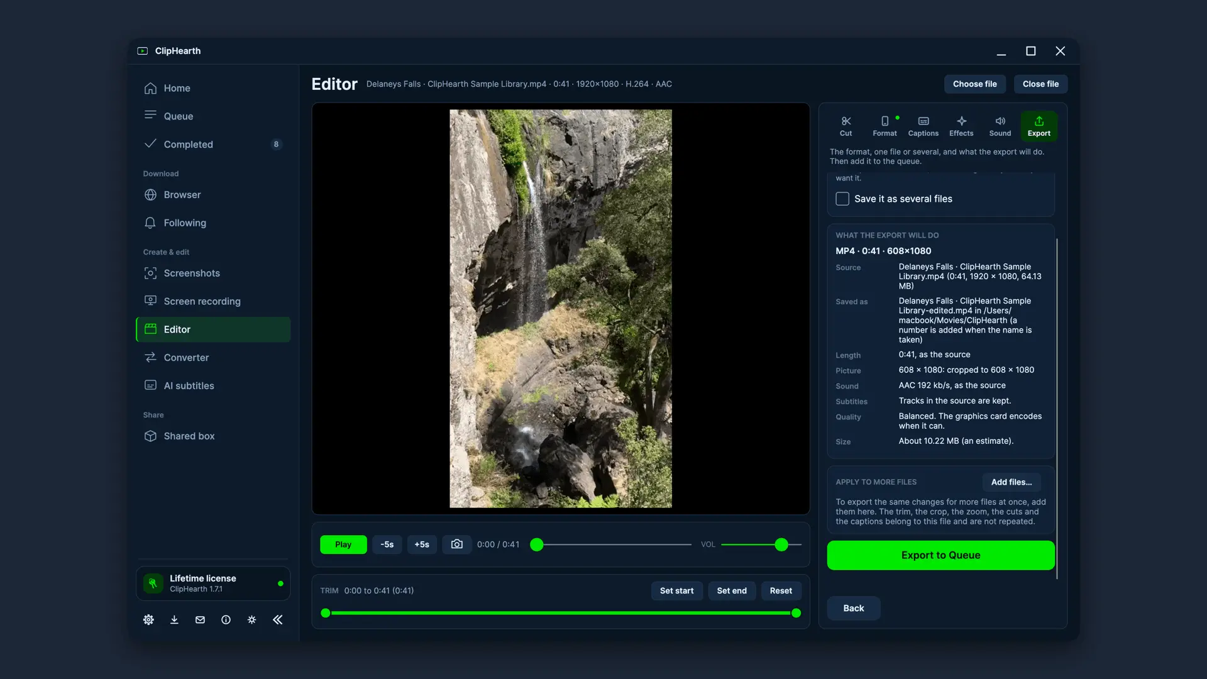This screenshot has height=679, width=1207.
Task: Open the Cut tool tab
Action: 846,126
